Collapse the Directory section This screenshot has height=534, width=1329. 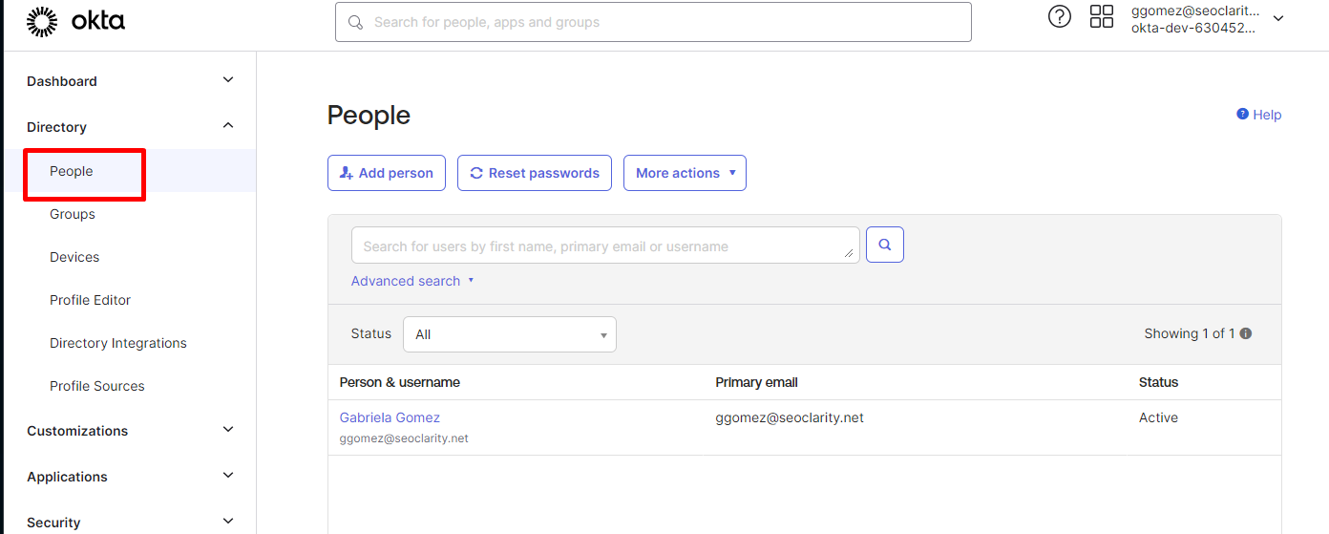click(x=227, y=126)
